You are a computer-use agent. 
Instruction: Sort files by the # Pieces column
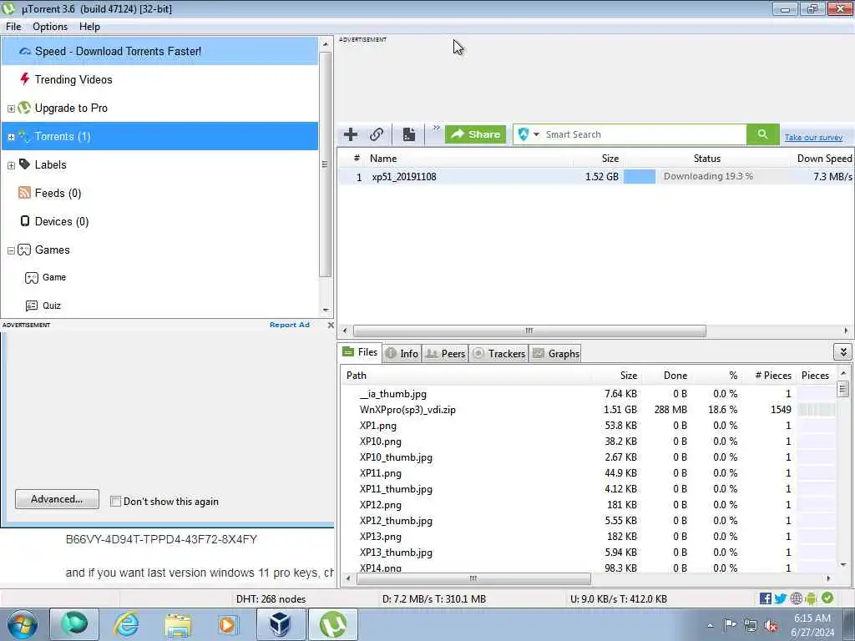(x=772, y=376)
